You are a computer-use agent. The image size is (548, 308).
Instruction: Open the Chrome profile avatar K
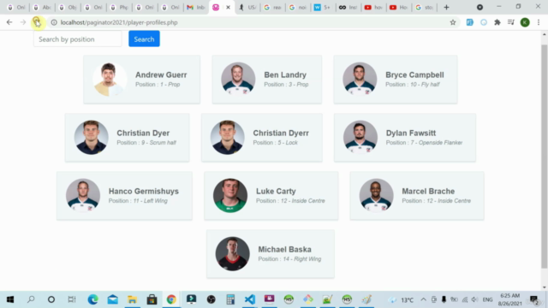[x=525, y=22]
